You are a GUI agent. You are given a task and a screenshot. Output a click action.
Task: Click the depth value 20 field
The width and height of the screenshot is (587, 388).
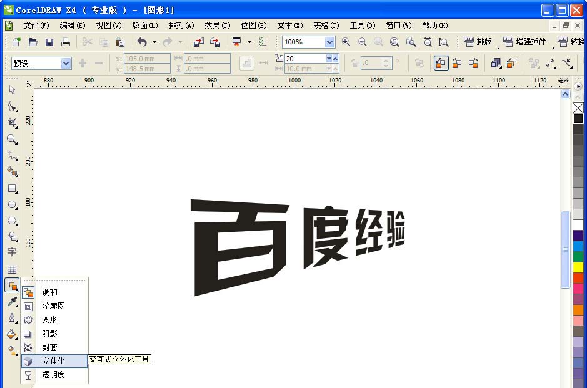[304, 59]
